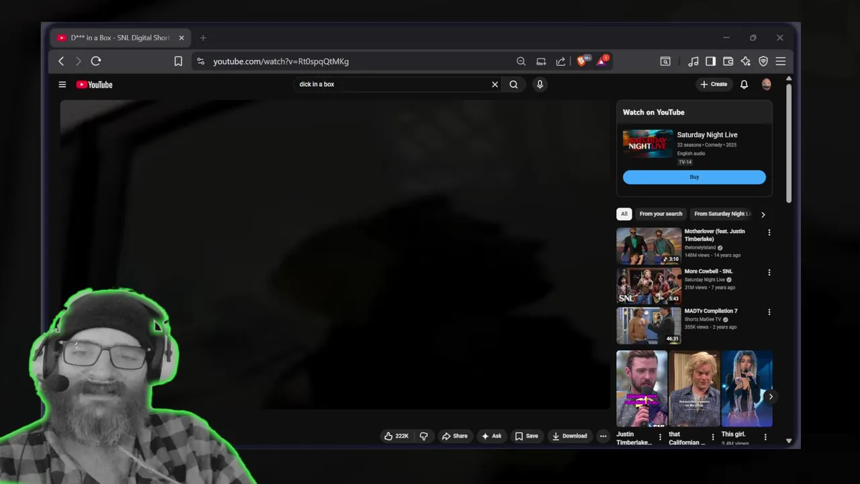
Task: Click the blue Buy button
Action: (x=694, y=177)
